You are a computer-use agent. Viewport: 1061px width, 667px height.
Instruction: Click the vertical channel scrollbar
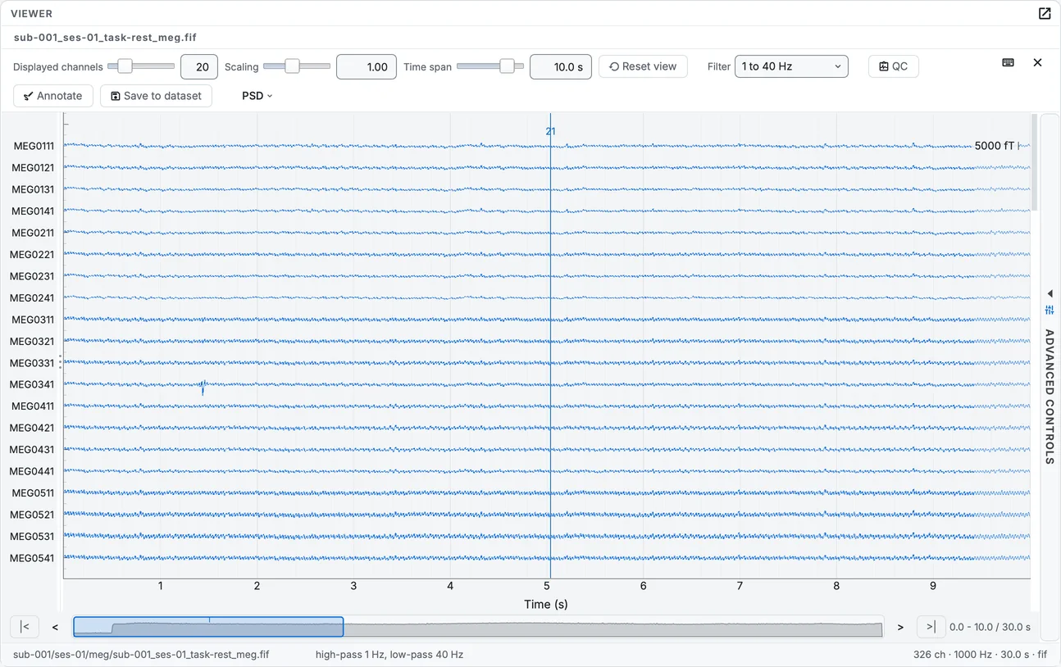click(x=1034, y=162)
